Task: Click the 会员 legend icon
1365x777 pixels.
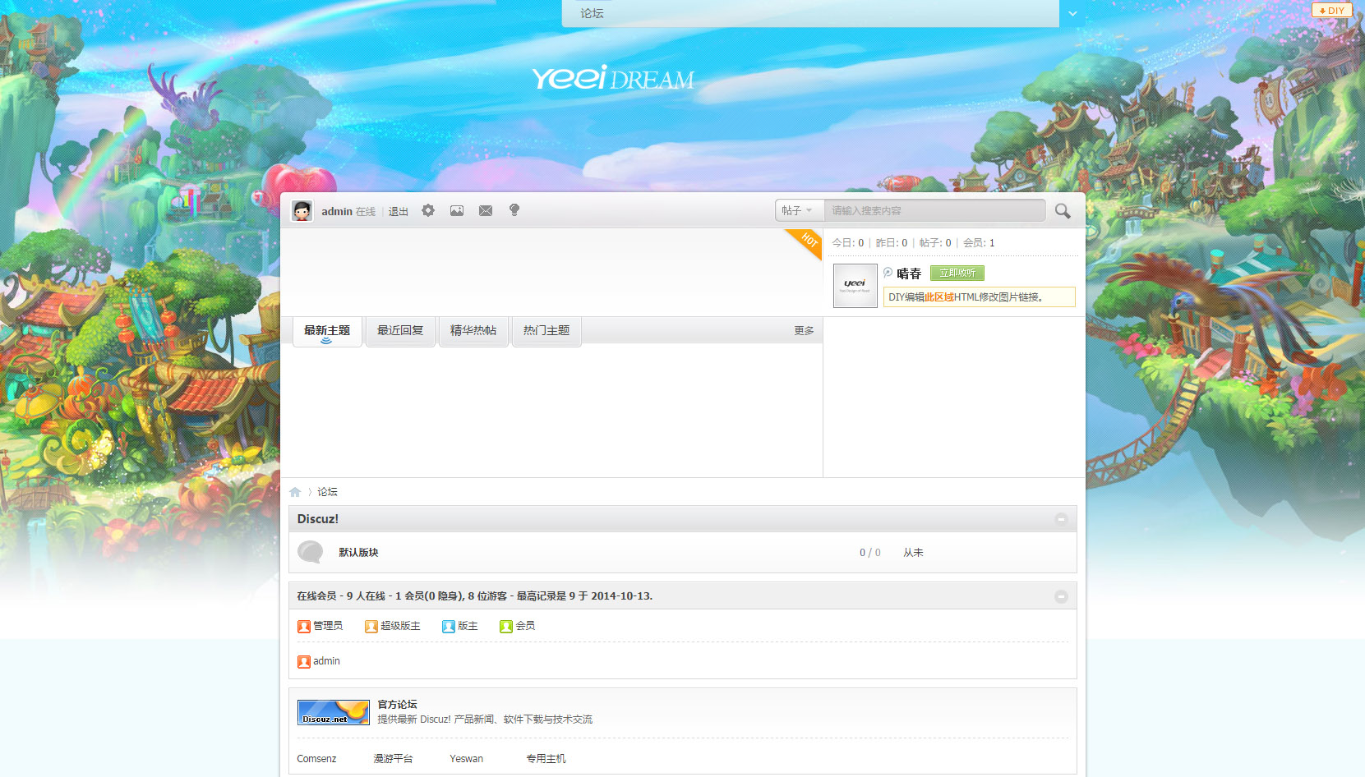Action: click(x=506, y=626)
